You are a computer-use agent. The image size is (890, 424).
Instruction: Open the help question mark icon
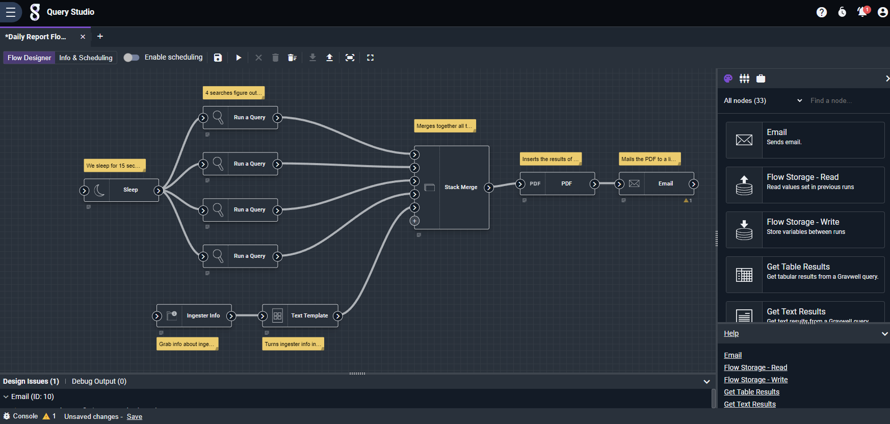coord(821,12)
